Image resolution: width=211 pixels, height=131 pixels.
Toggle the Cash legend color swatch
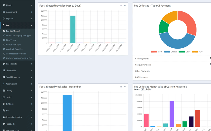tap(154, 52)
